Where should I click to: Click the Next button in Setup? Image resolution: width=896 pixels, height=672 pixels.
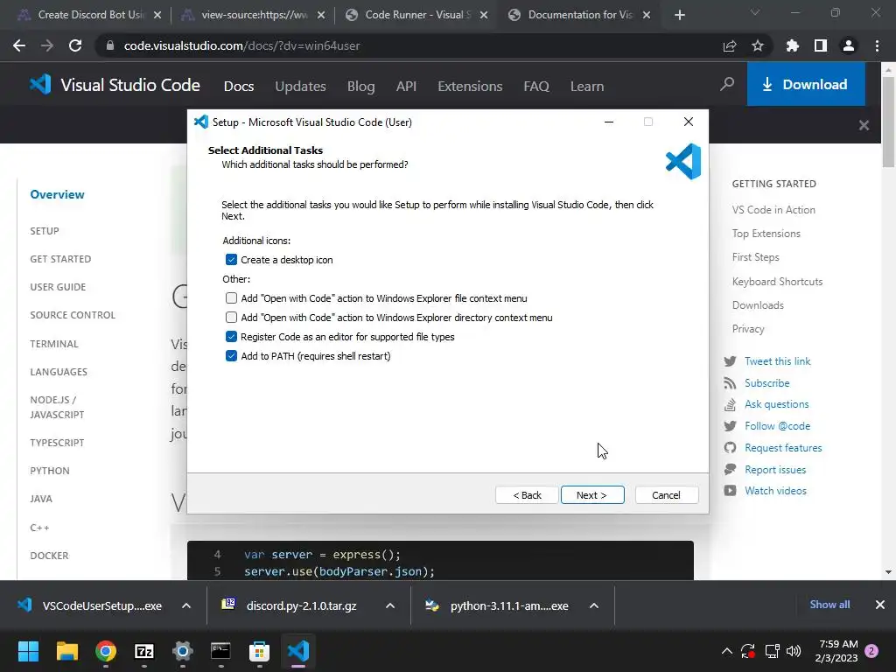tap(592, 495)
